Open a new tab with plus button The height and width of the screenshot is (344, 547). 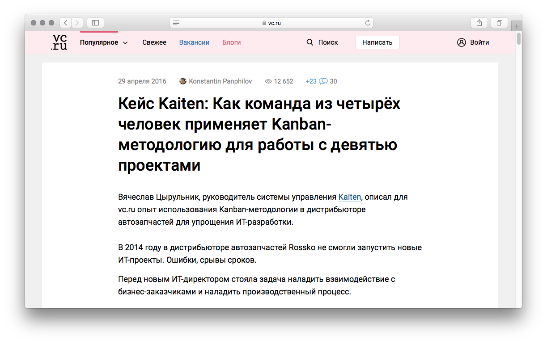point(517,26)
